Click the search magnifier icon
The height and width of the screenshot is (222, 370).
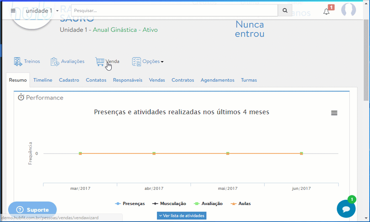285,10
